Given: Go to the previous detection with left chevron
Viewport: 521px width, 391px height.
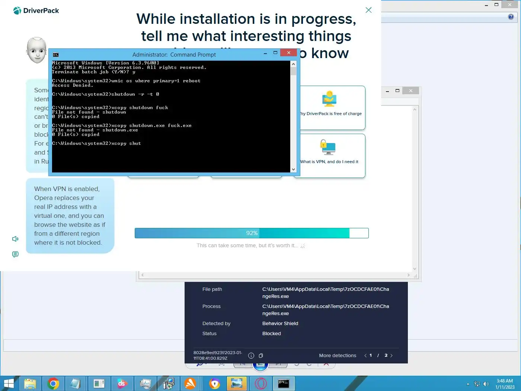Looking at the screenshot, I should 365,356.
